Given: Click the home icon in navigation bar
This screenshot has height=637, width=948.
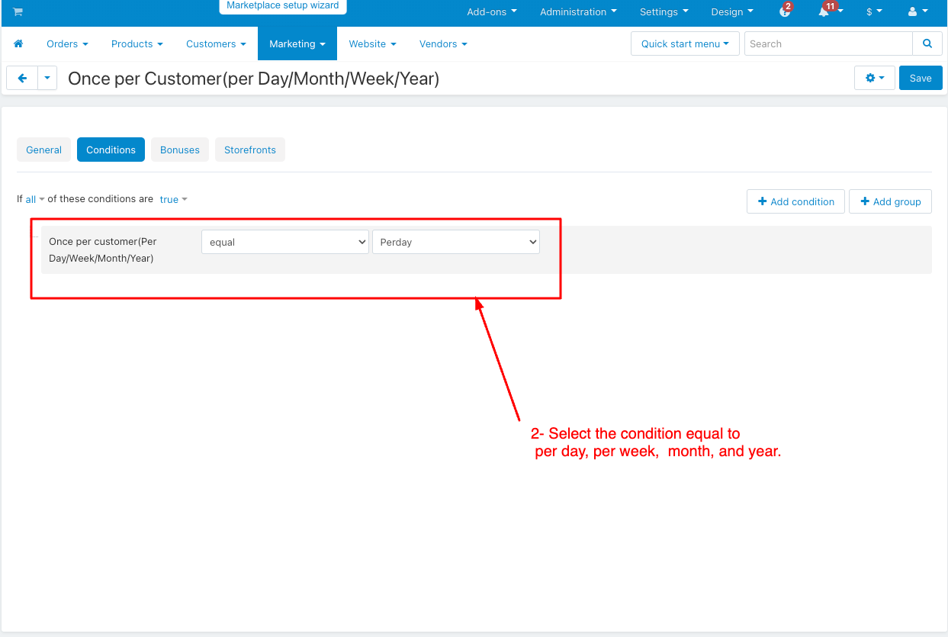Looking at the screenshot, I should pyautogui.click(x=18, y=44).
